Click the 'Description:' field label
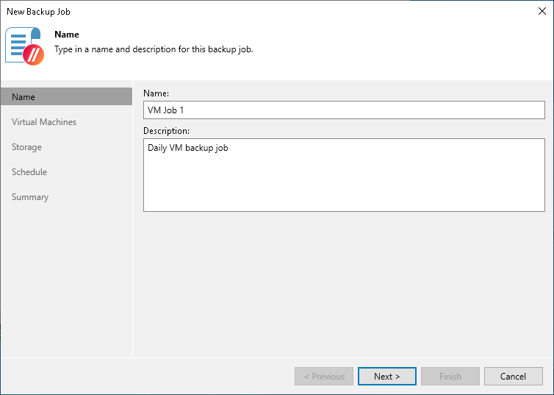 [x=166, y=131]
